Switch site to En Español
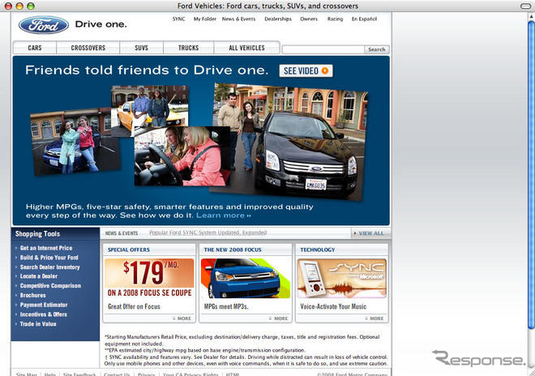Viewport: 535px width, 376px height. point(364,19)
